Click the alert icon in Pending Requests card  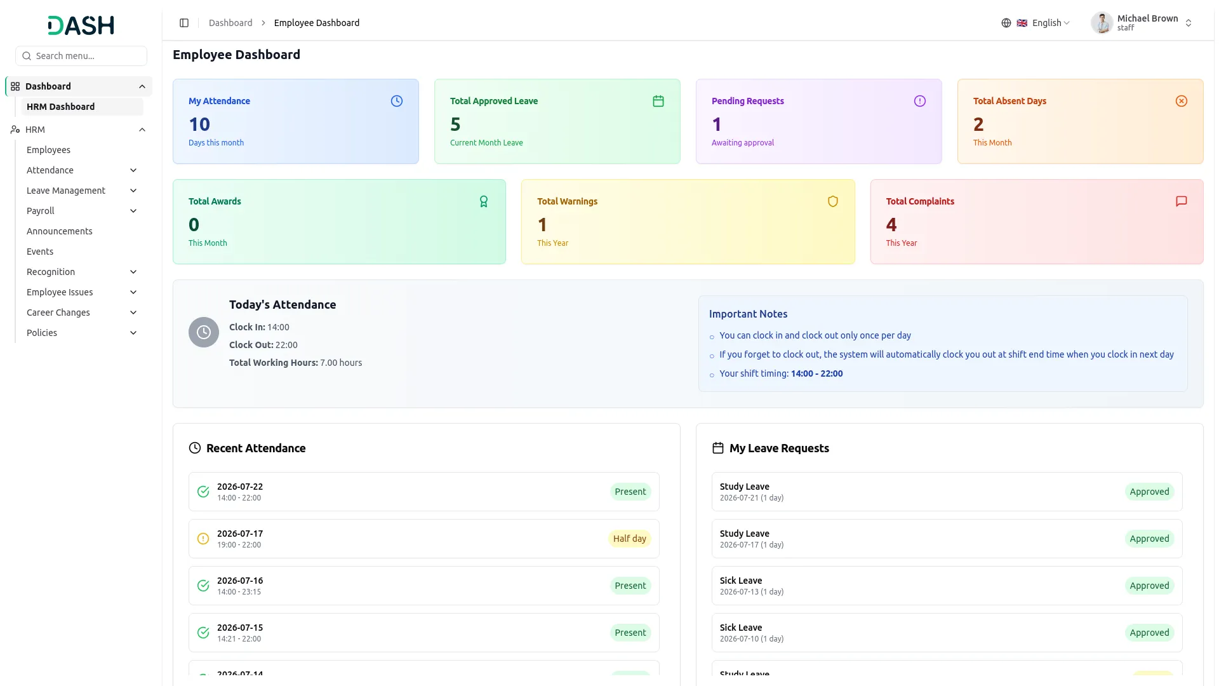(920, 101)
